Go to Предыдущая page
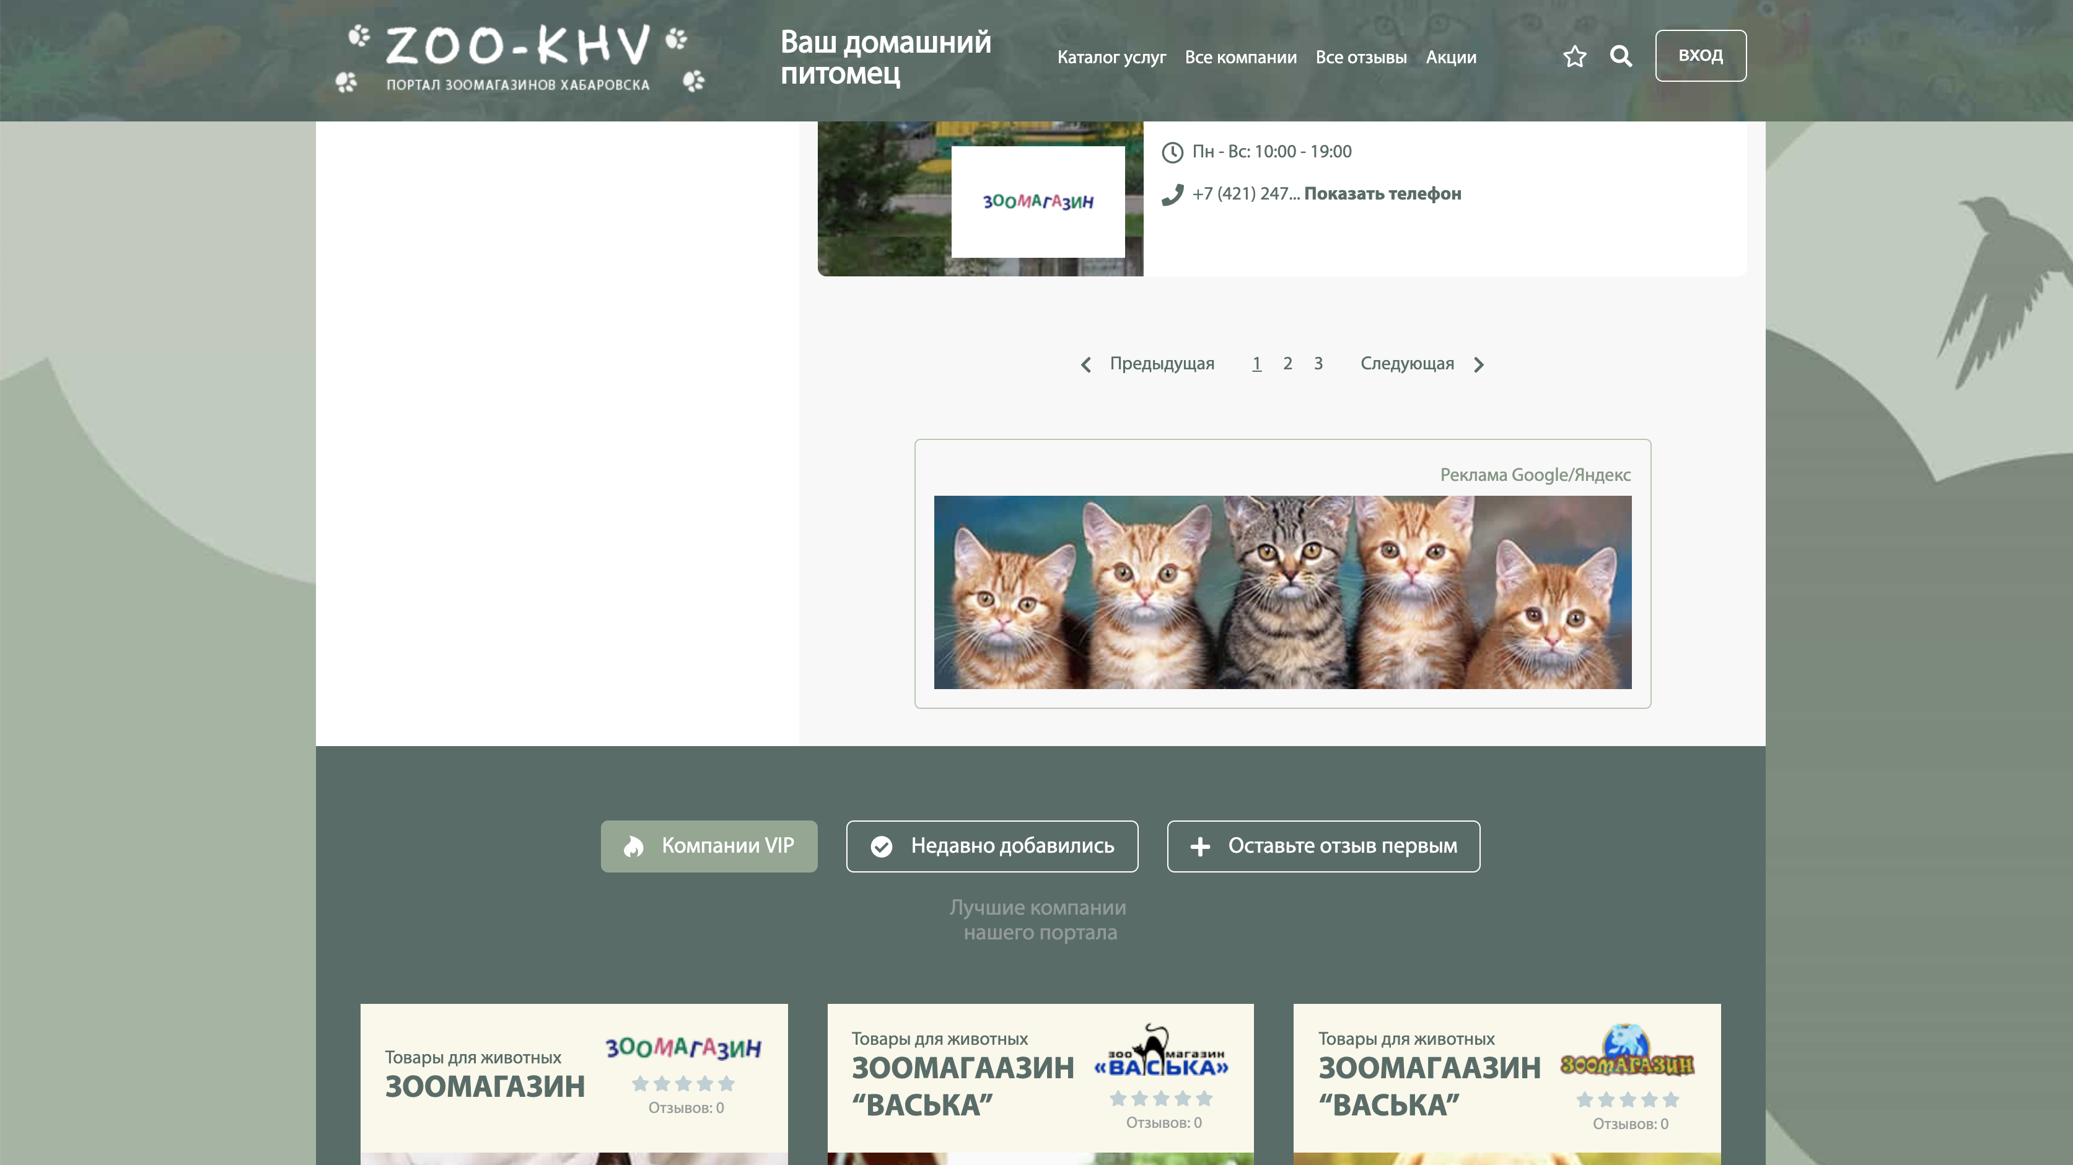Screen dimensions: 2073x1165 pos(1162,364)
